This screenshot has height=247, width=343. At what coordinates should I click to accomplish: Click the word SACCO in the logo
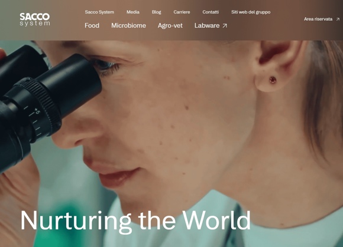point(35,17)
